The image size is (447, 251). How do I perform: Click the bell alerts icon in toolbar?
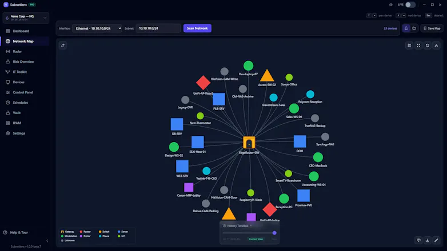[406, 28]
